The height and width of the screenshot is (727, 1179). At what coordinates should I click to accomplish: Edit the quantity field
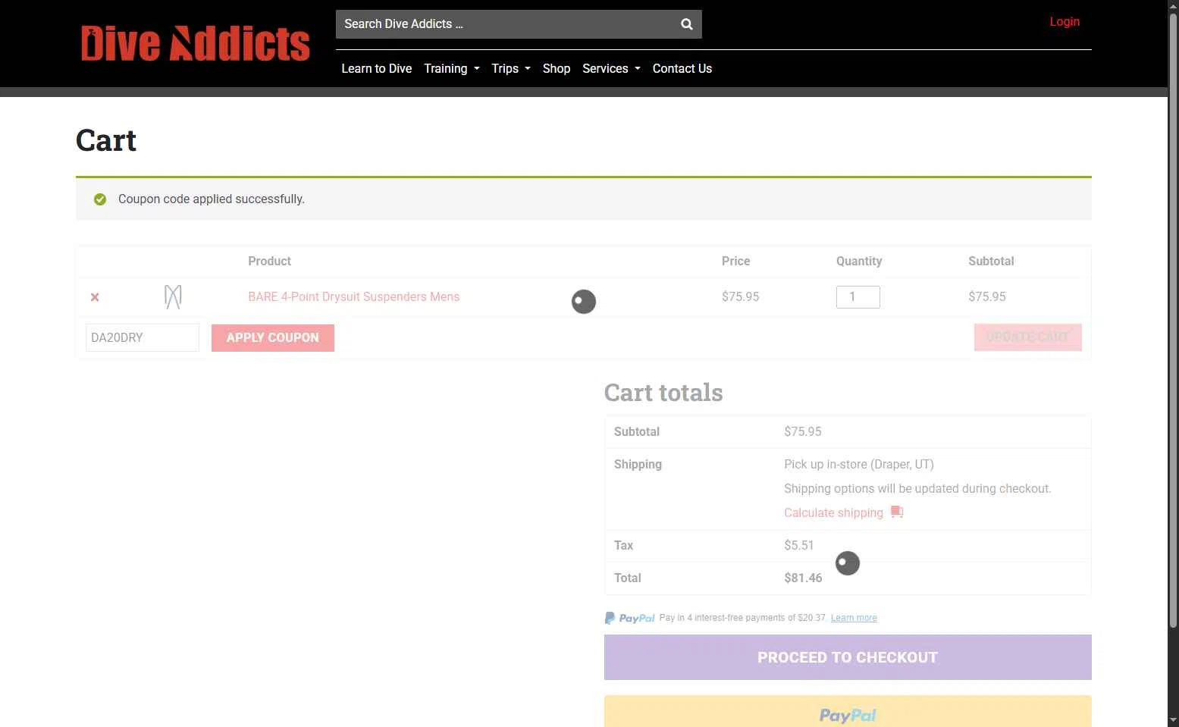click(858, 297)
